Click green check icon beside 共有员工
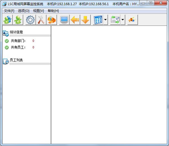Screen dimensions: 169x146 point(7,48)
